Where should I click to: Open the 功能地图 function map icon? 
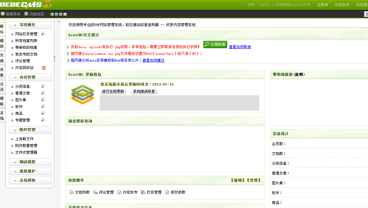pos(26,14)
